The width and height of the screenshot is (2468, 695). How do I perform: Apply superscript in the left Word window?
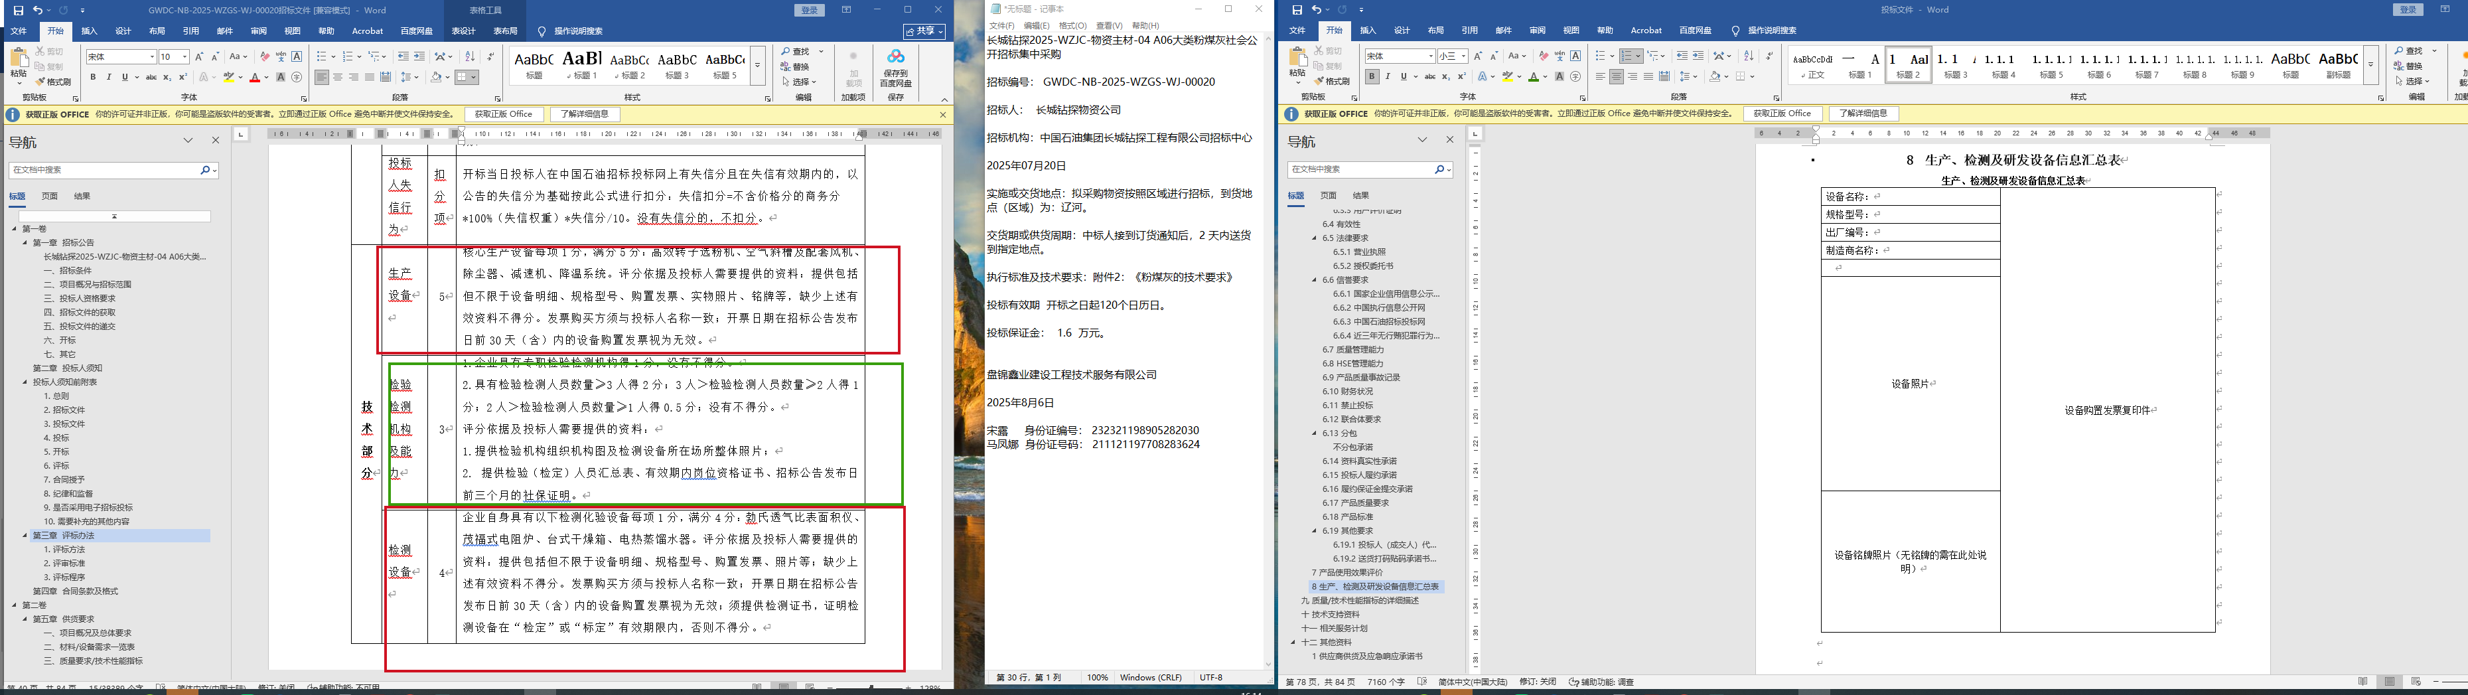click(183, 78)
